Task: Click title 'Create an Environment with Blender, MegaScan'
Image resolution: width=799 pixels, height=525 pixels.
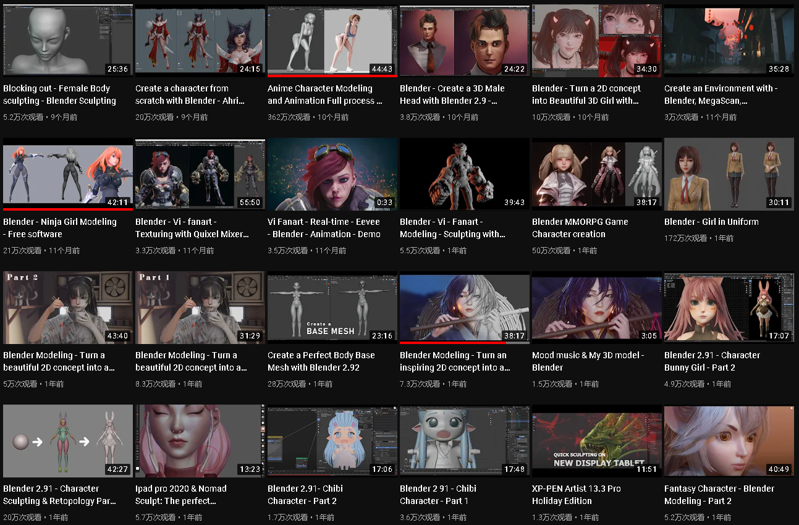Action: 721,94
